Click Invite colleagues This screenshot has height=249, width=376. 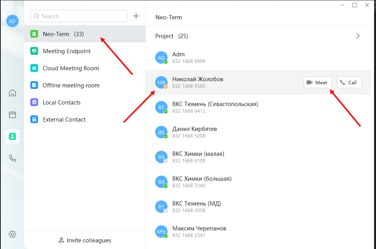pos(85,240)
